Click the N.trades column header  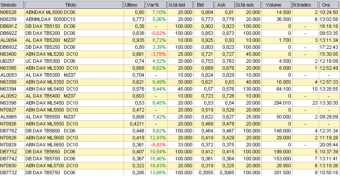[x=305, y=5]
